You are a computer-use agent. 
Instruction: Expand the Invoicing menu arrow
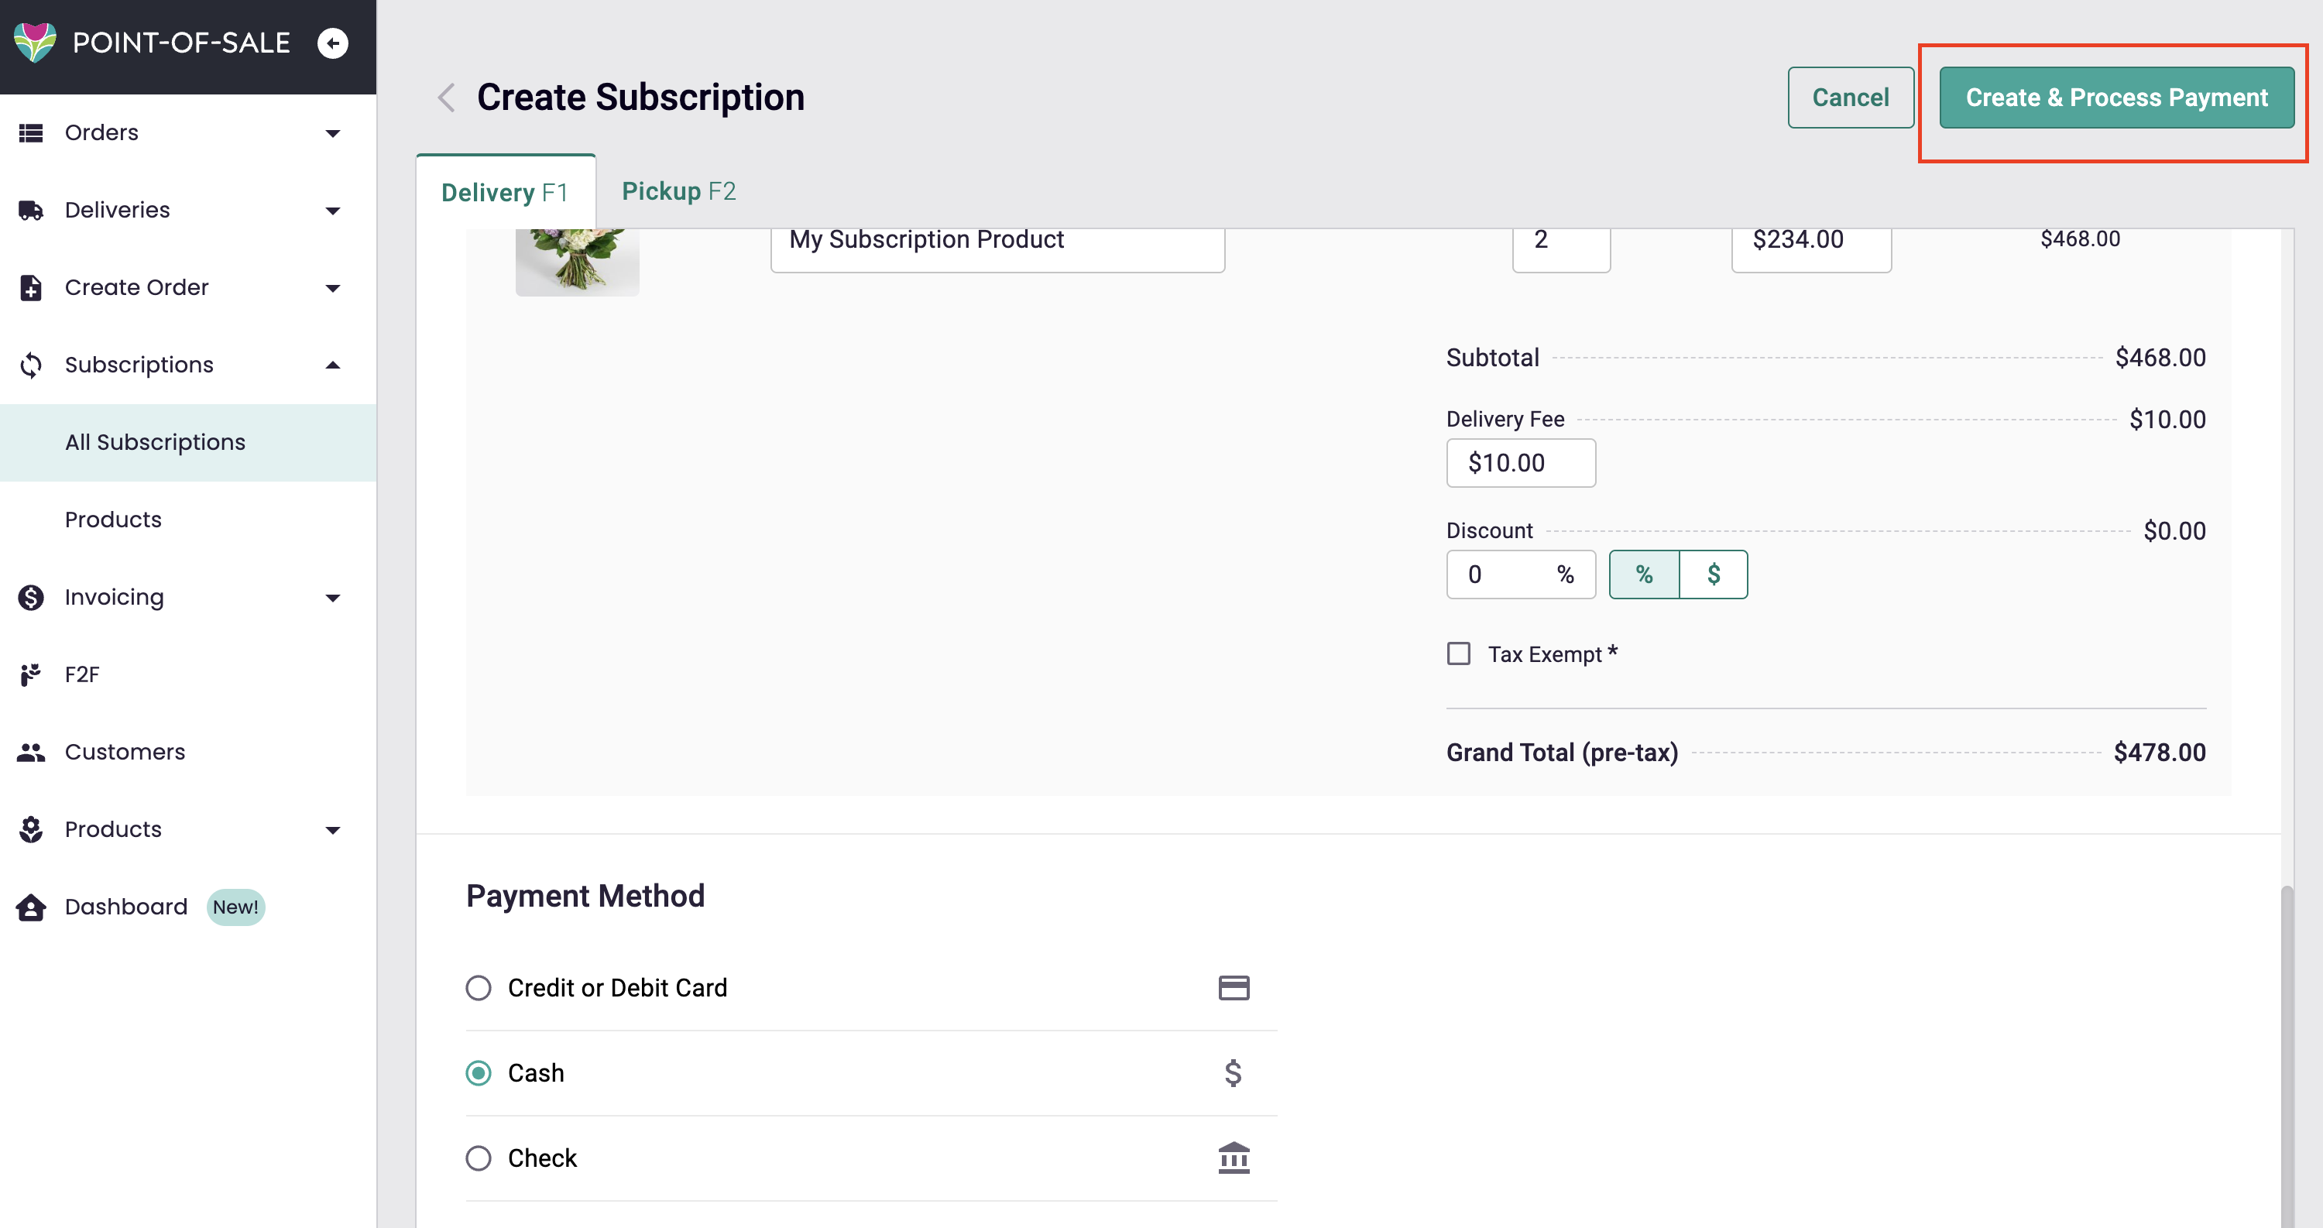point(333,598)
